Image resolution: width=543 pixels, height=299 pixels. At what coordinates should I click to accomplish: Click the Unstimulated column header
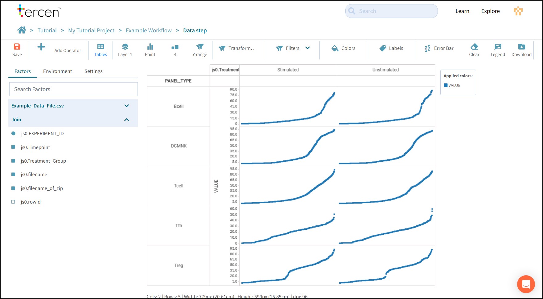click(385, 70)
